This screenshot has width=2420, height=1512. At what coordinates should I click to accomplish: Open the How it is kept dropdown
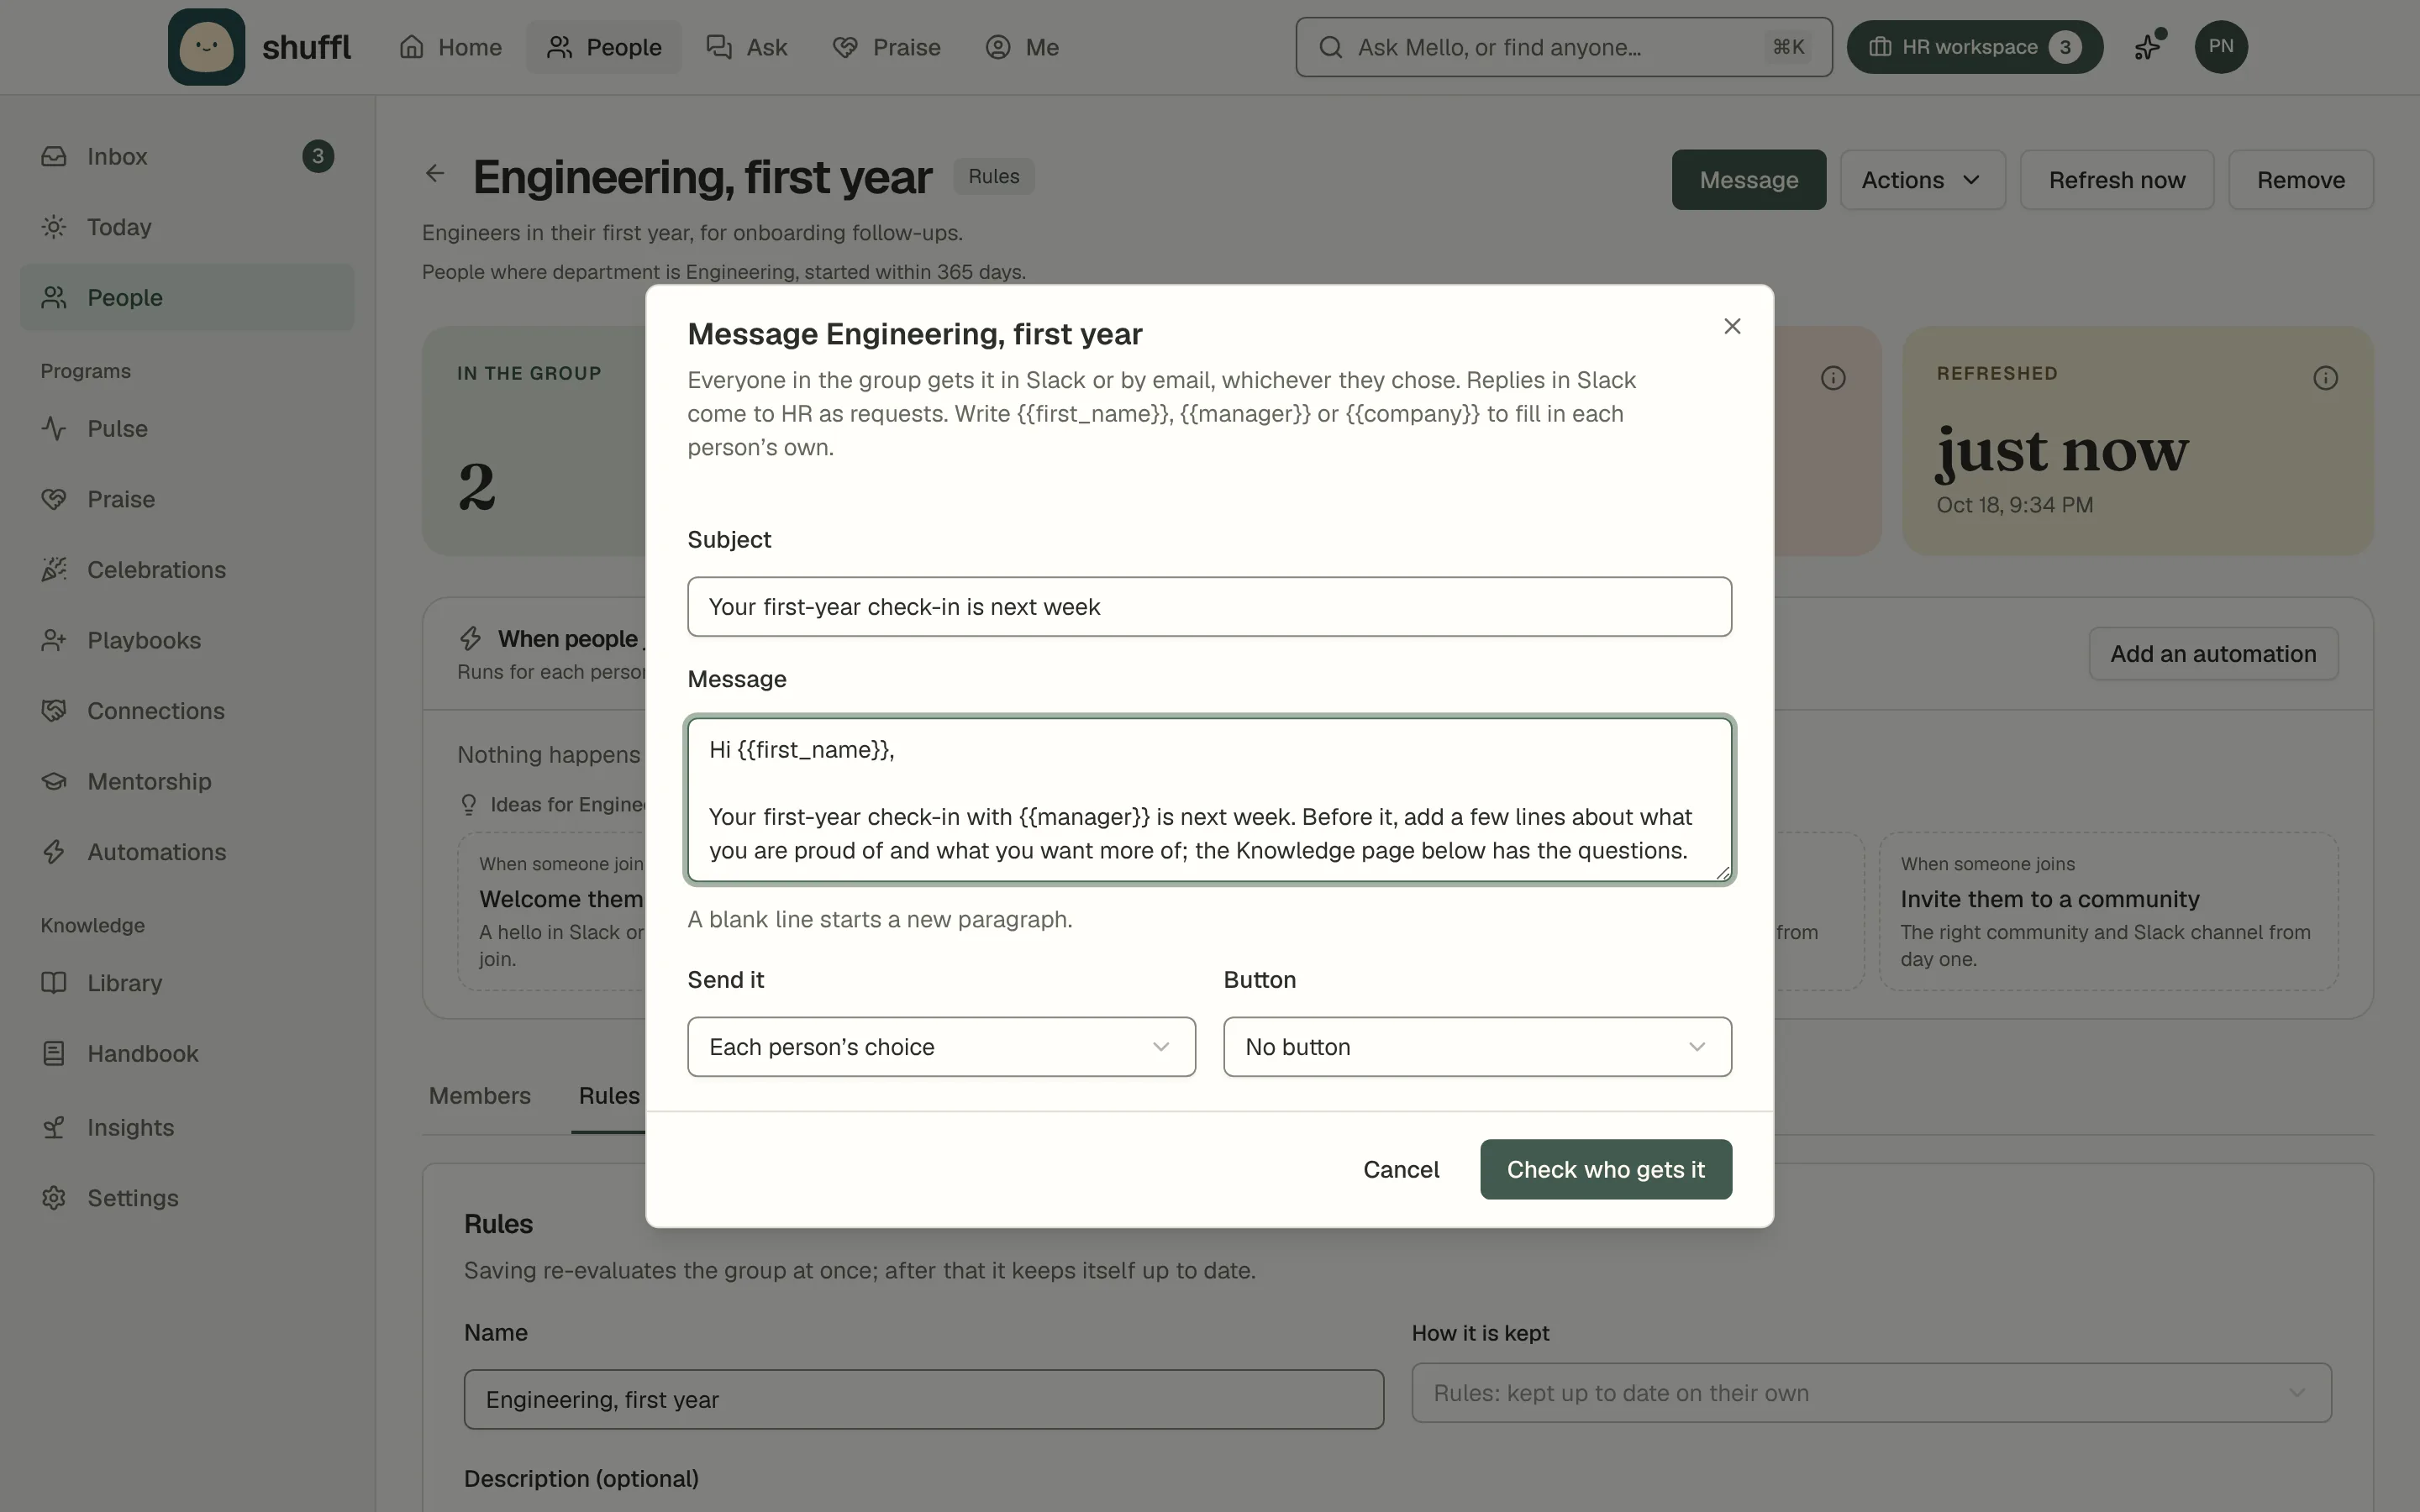click(1871, 1393)
